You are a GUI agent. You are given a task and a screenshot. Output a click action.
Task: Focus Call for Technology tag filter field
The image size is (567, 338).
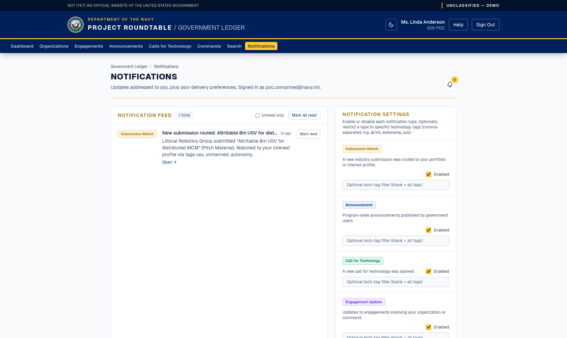396,282
